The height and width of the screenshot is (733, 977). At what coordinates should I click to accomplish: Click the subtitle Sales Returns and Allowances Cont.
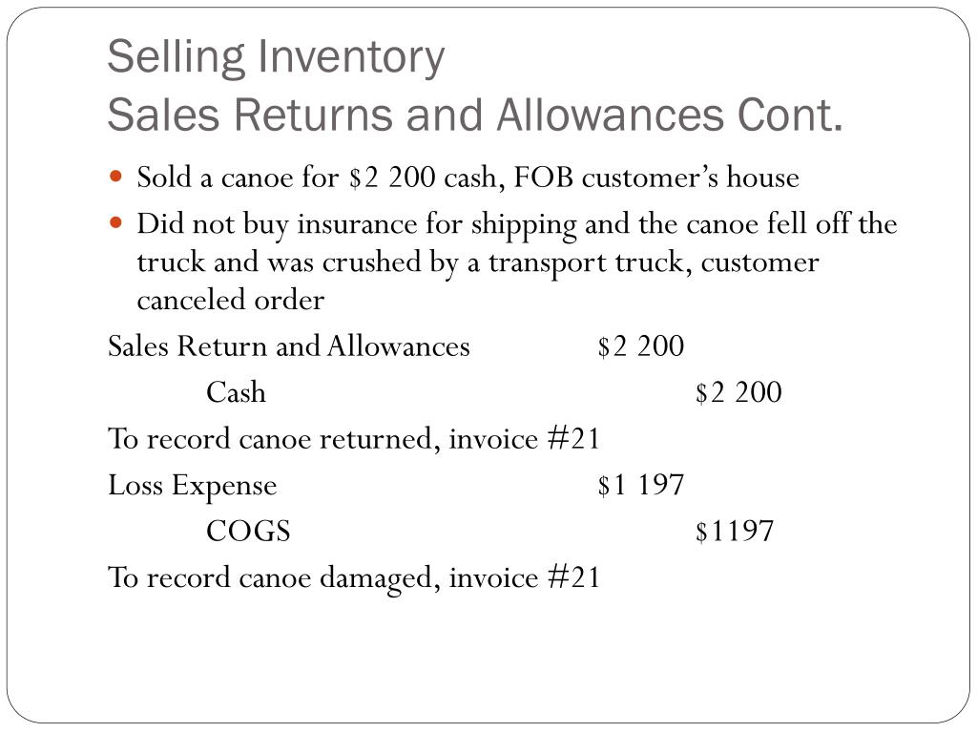475,115
